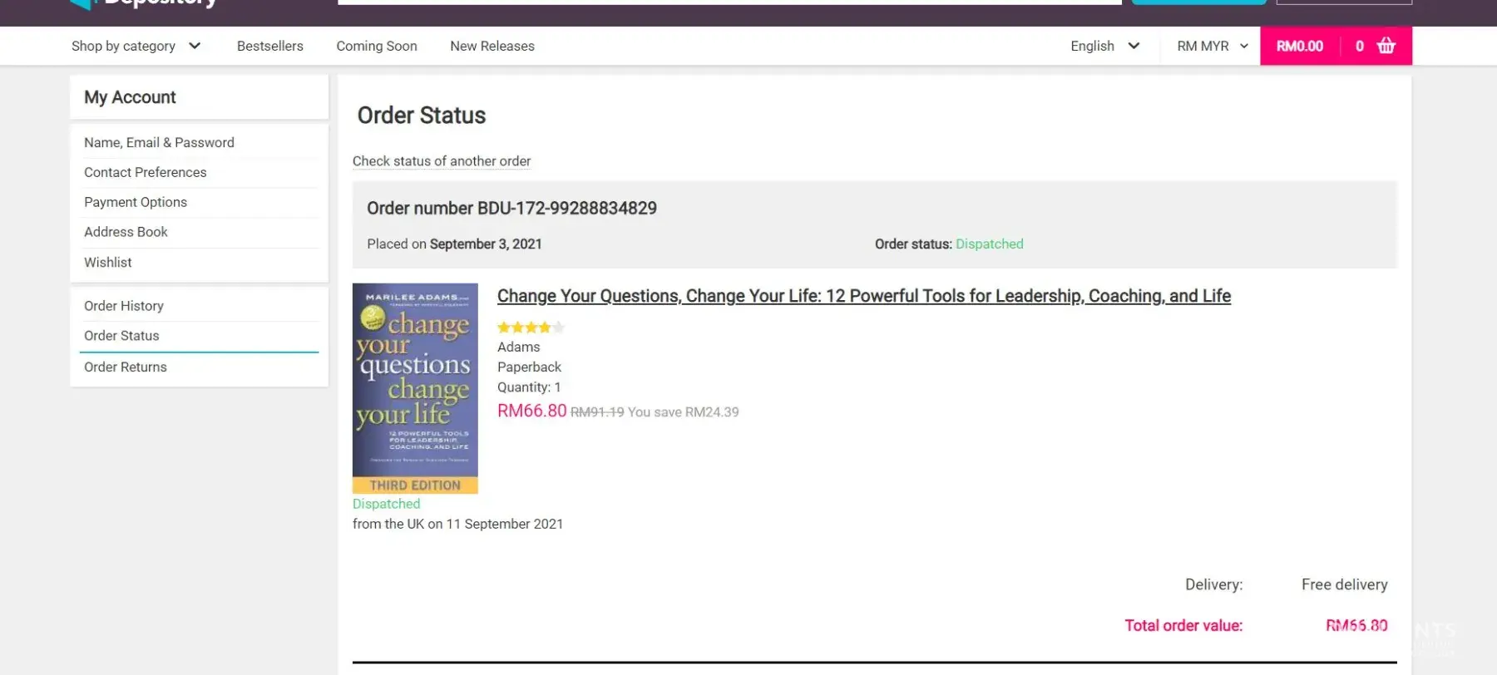Select Order Status in sidebar
The image size is (1497, 675).
pos(121,336)
